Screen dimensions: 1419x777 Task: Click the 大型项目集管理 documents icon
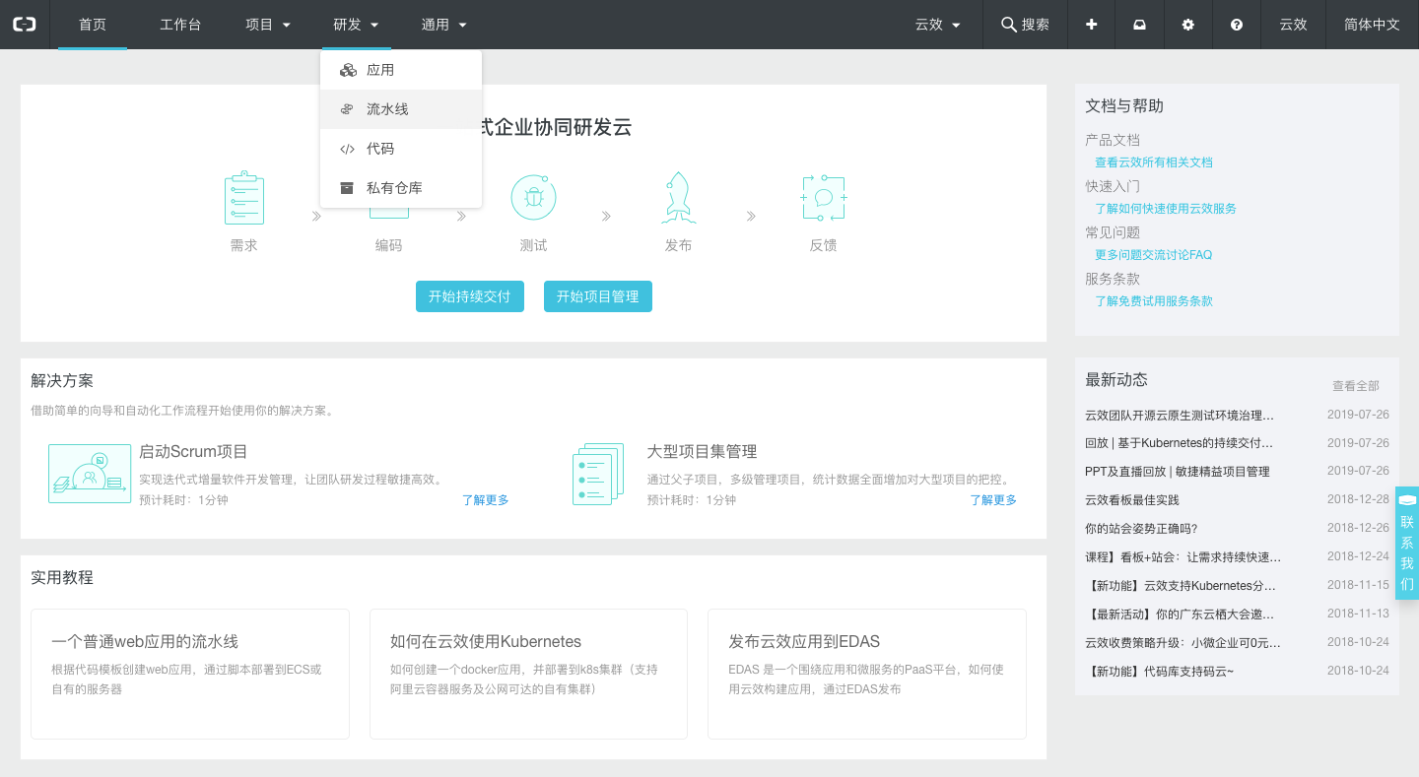[598, 474]
